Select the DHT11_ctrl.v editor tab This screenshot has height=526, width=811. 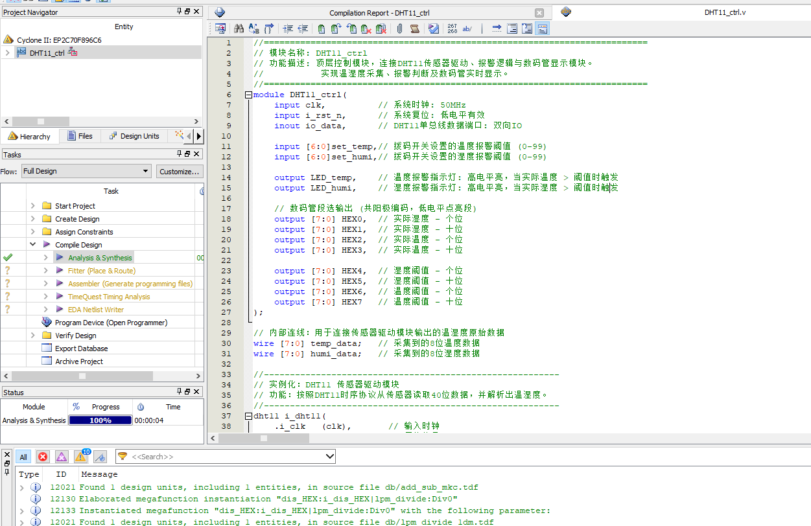tap(725, 12)
